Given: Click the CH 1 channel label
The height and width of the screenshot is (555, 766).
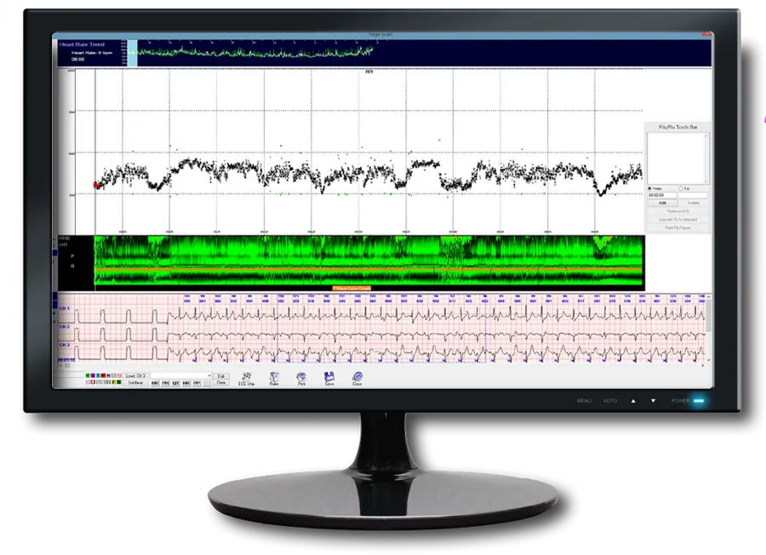Looking at the screenshot, I should pos(65,308).
